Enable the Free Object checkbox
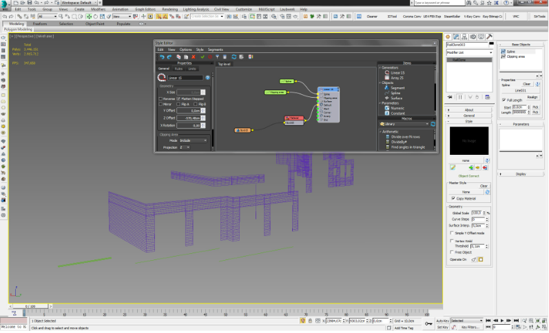 452,253
